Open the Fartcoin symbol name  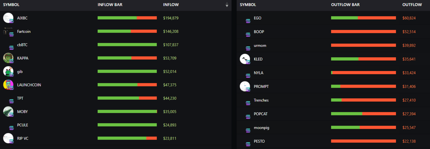[x=24, y=32]
